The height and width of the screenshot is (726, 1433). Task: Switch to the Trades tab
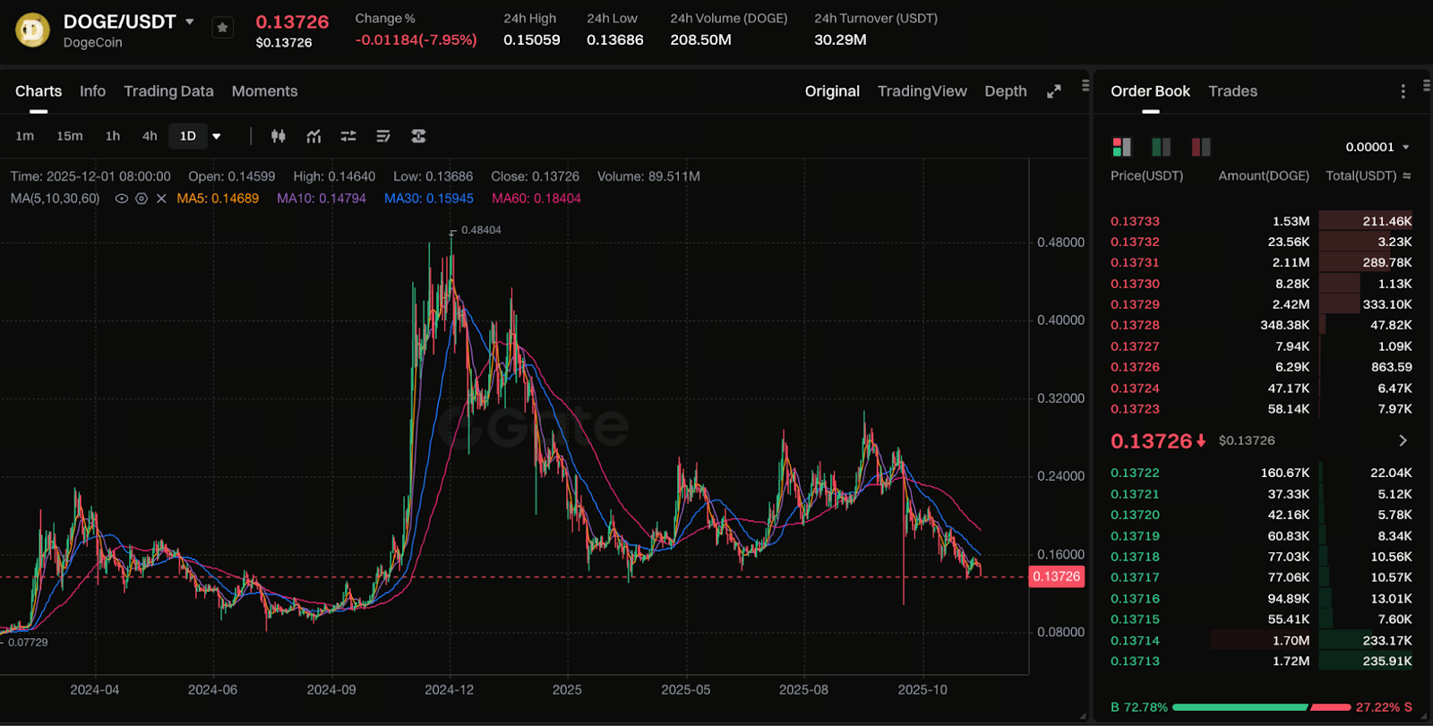[1232, 91]
